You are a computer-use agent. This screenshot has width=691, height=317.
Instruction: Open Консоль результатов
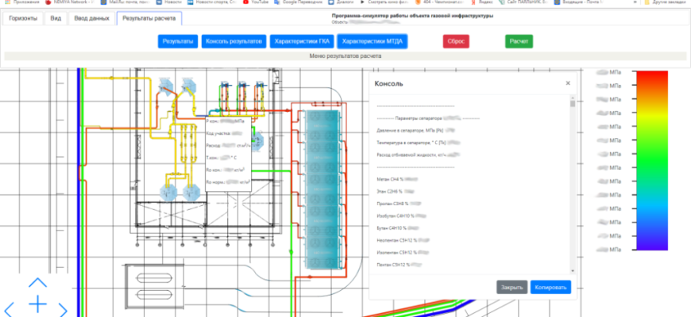pyautogui.click(x=233, y=41)
